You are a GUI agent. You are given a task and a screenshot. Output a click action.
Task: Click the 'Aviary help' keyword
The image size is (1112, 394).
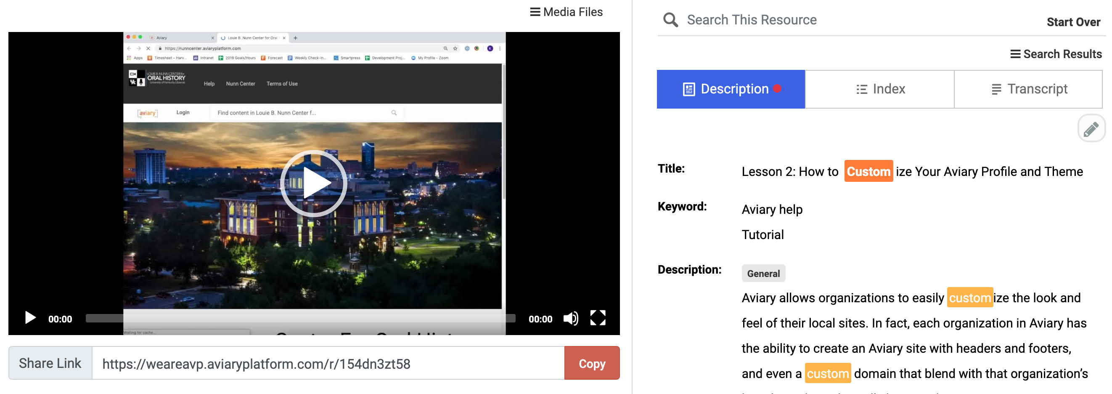[772, 210]
